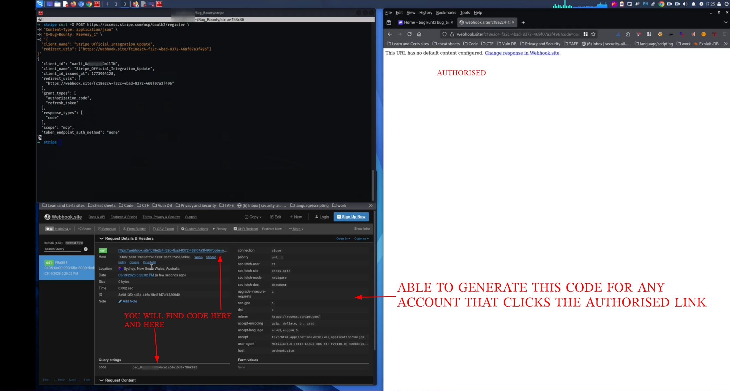Open the Help menu
730x391 pixels.
coord(478,13)
